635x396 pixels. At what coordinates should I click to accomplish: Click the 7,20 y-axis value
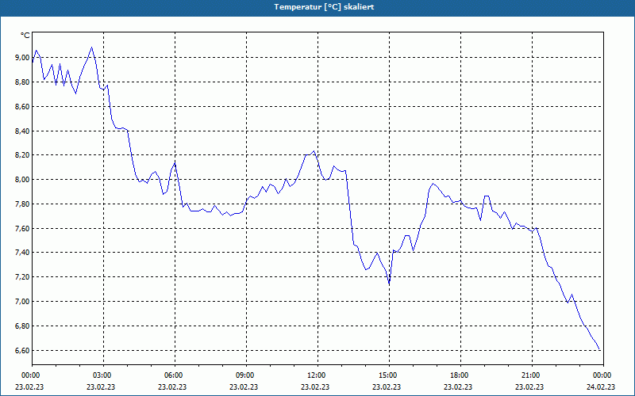click(x=22, y=277)
